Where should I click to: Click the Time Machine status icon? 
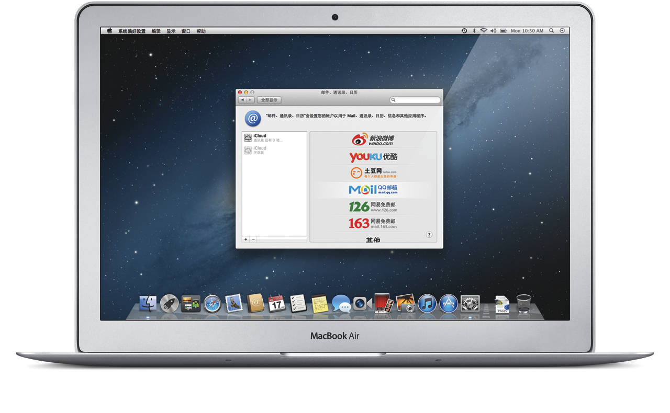[464, 31]
